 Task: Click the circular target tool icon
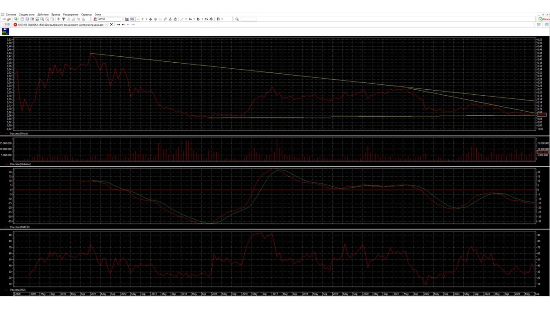point(155,19)
